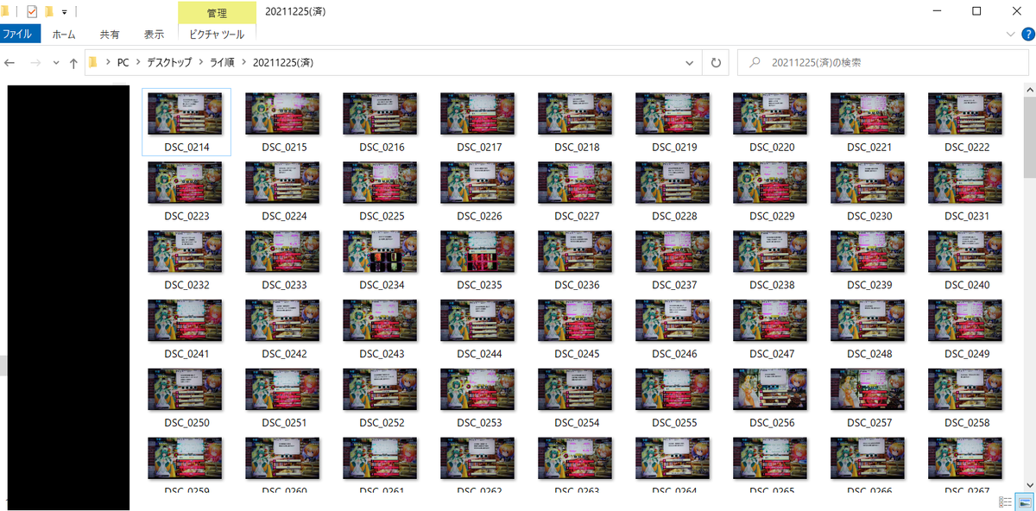
Task: Select thumbnail DSC_0218
Action: point(576,114)
